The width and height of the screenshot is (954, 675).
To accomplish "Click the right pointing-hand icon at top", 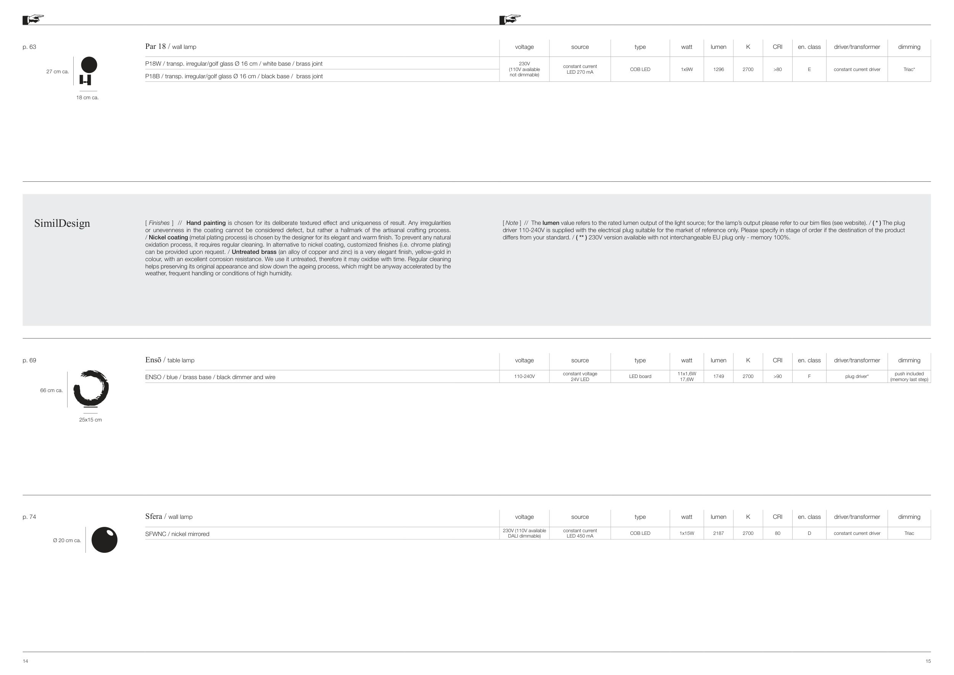I will (x=510, y=19).
